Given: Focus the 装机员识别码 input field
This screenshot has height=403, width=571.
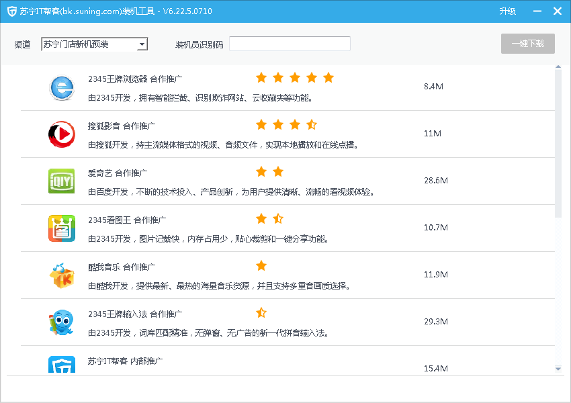Looking at the screenshot, I should click(290, 44).
